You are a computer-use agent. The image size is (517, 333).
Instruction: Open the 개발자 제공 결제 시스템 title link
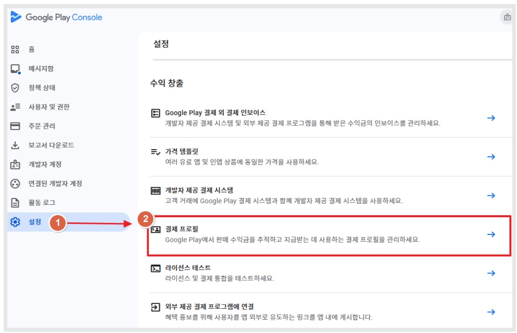(199, 190)
